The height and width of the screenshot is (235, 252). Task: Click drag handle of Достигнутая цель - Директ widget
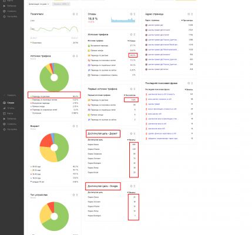135,133
